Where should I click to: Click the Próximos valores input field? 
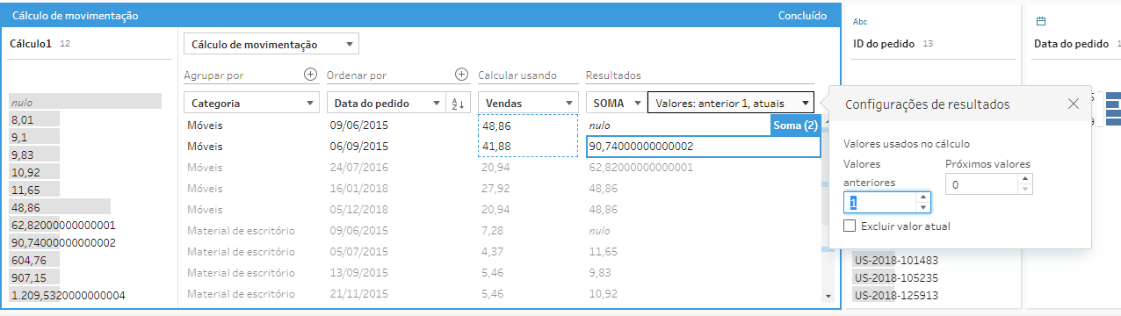(982, 184)
